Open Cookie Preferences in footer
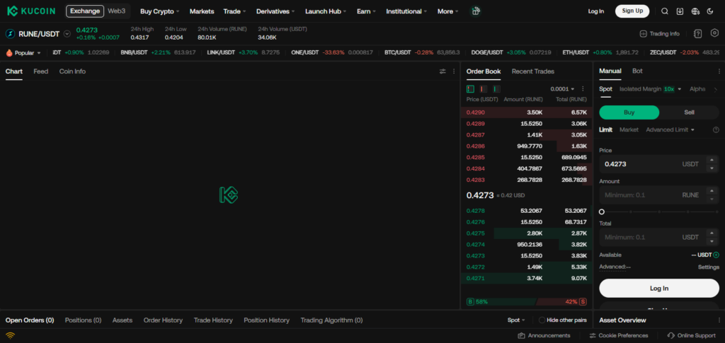This screenshot has height=343, width=725. (619, 336)
